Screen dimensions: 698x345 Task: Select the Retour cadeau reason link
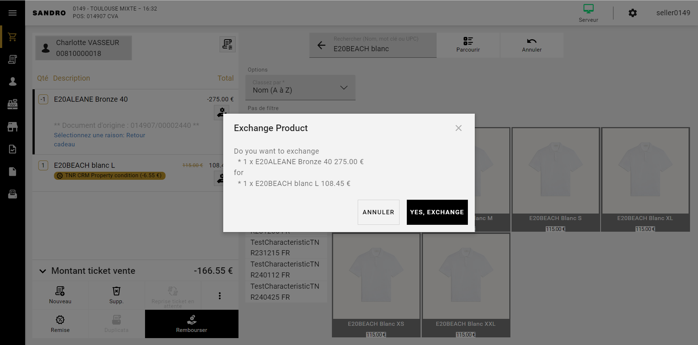[99, 139]
